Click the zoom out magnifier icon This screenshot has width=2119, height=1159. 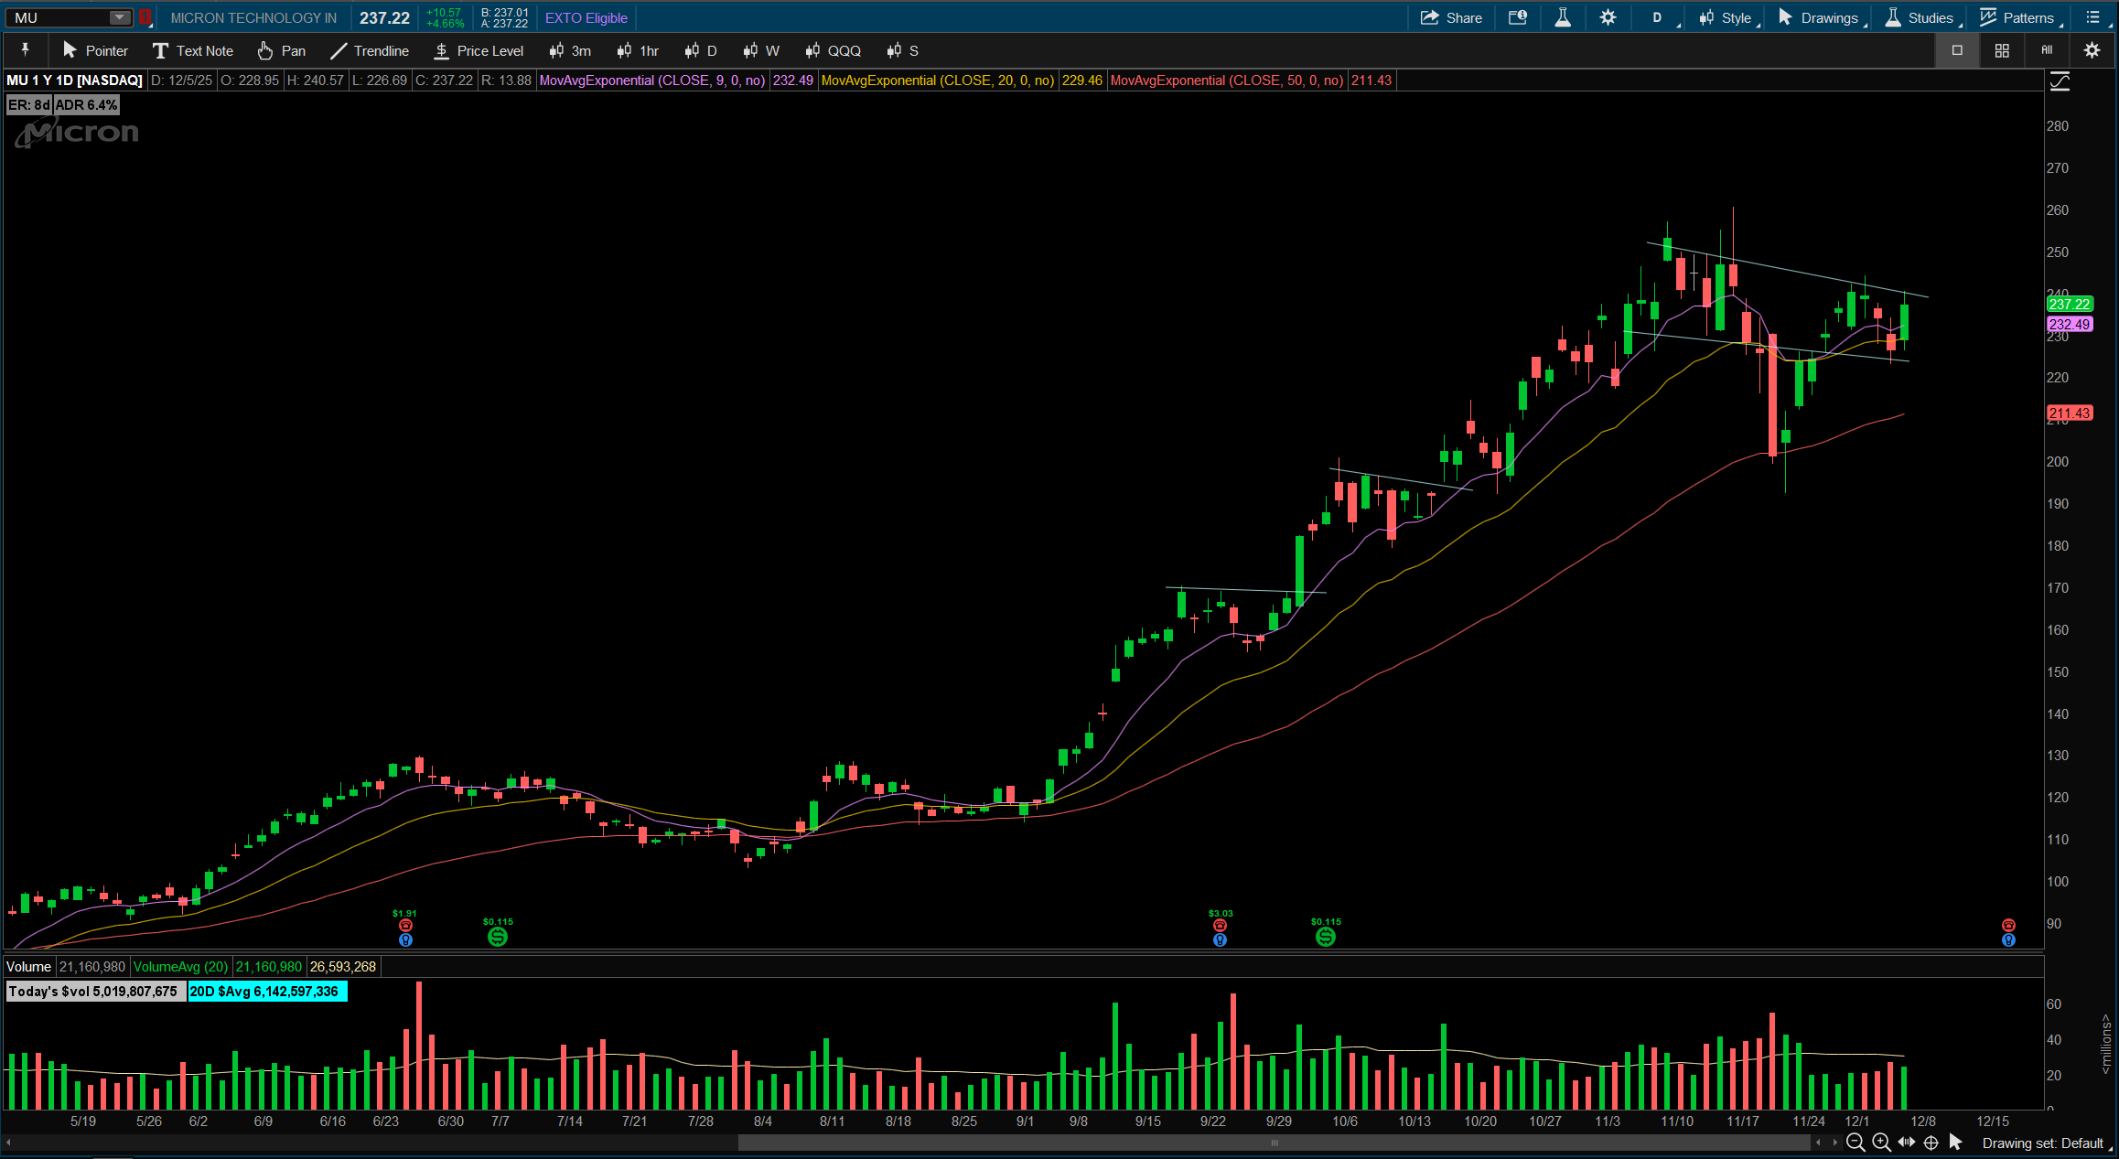pos(1855,1143)
